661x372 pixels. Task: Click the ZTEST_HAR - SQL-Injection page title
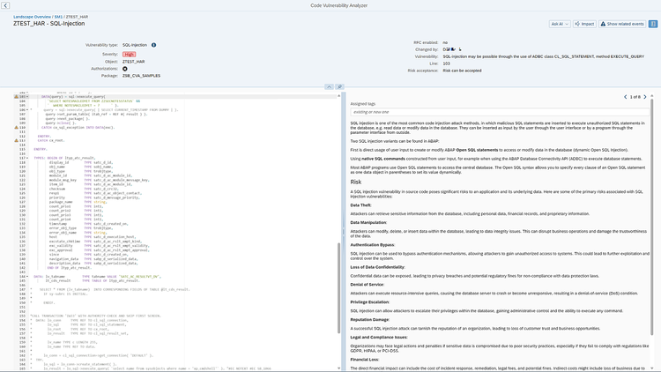pos(48,24)
